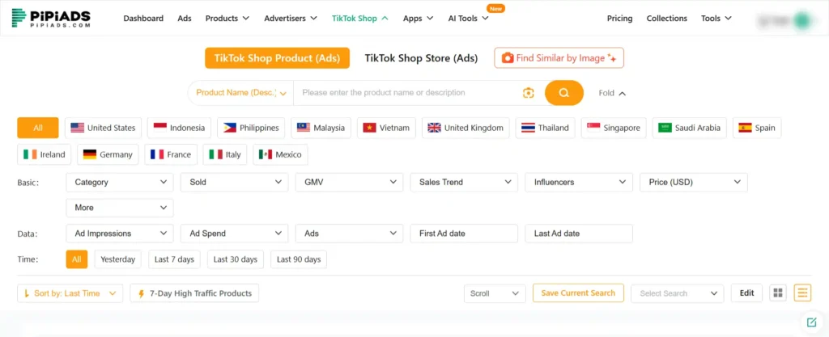Select Mexico country filter
The image size is (829, 337).
(x=280, y=154)
